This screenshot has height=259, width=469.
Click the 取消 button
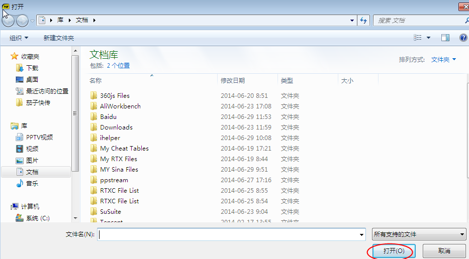[444, 250]
